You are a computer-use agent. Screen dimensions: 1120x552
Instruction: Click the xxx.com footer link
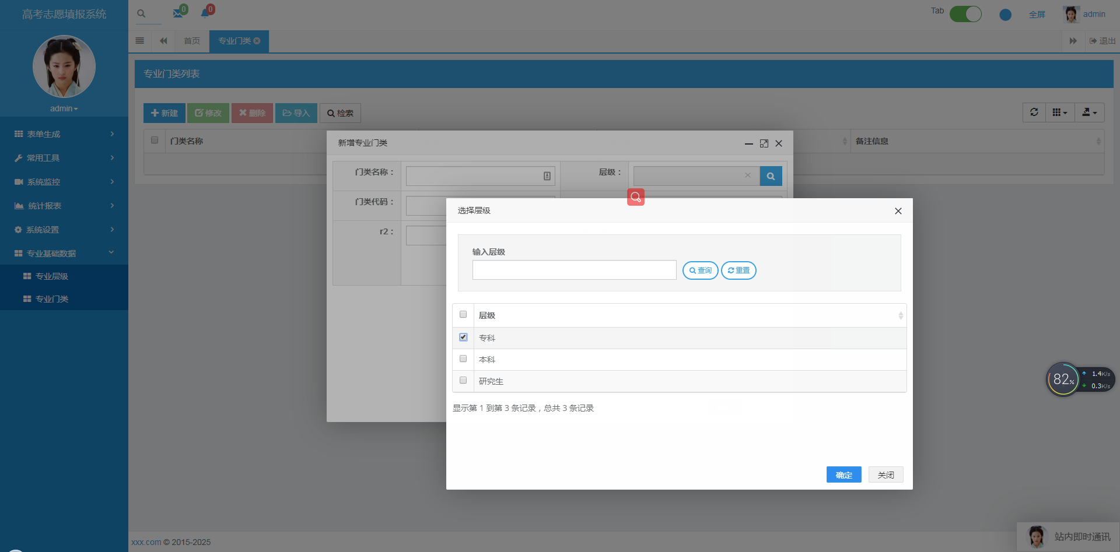coord(146,542)
